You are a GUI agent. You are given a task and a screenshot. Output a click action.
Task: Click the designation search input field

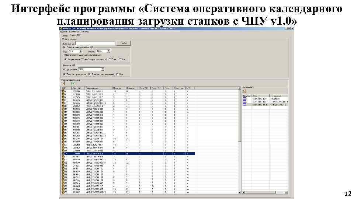click(95, 43)
